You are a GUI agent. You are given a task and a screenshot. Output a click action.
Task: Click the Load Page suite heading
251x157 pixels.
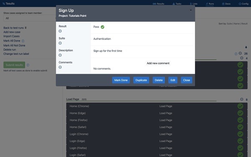click(73, 99)
